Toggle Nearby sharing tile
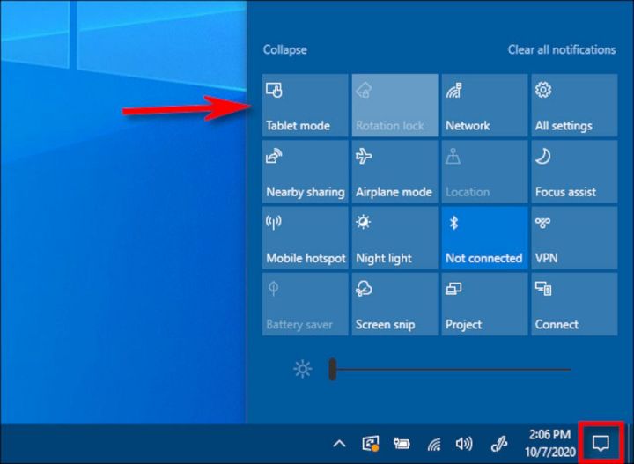Image resolution: width=634 pixels, height=464 pixels. click(x=306, y=171)
